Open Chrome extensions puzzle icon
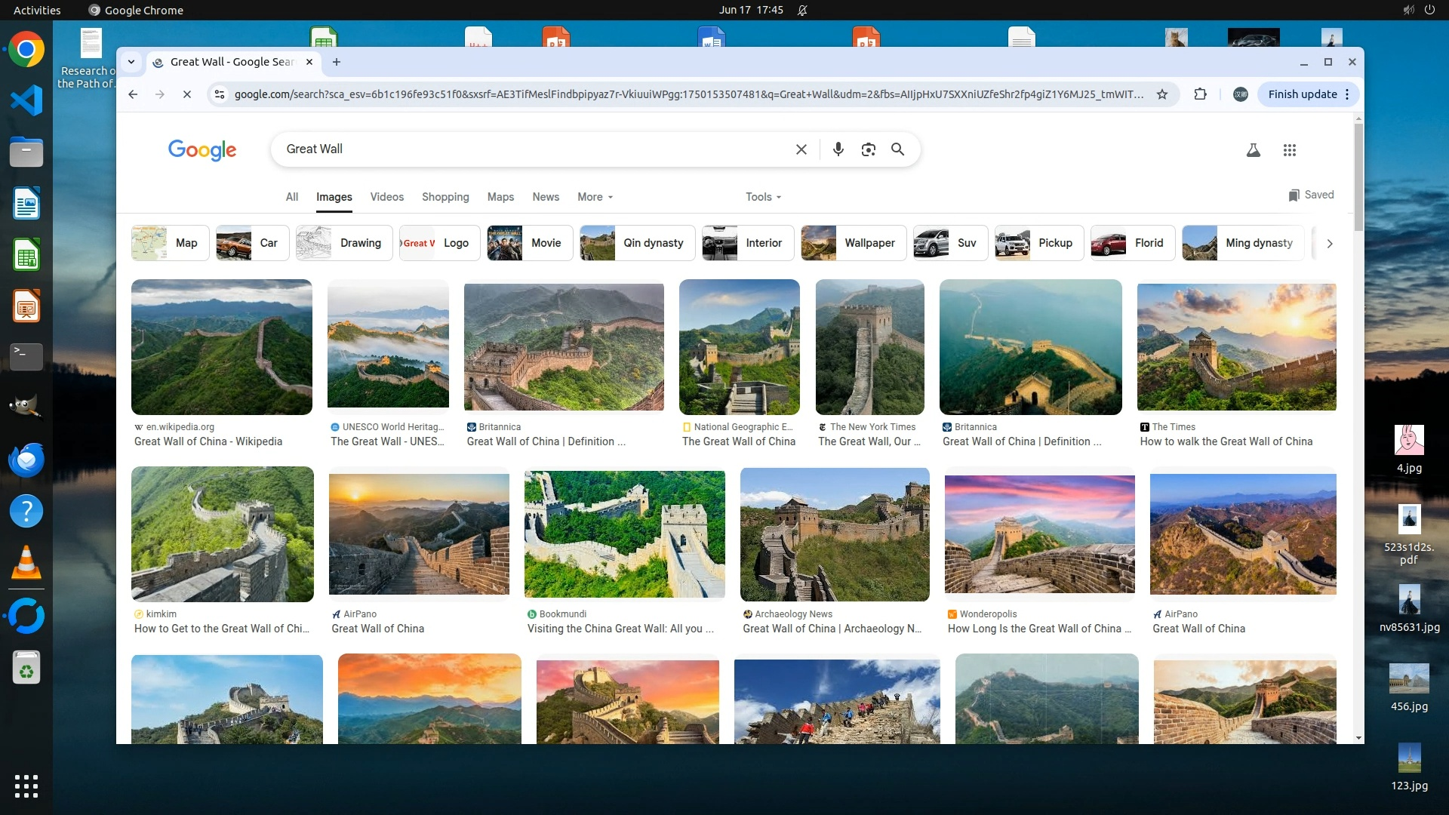 (1200, 94)
